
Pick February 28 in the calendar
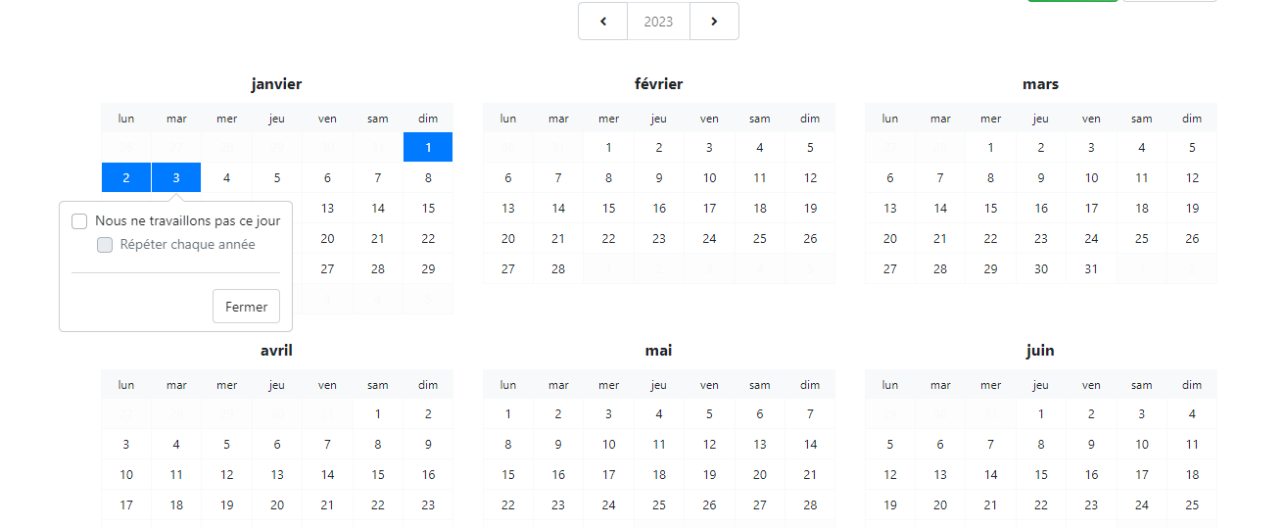click(558, 269)
